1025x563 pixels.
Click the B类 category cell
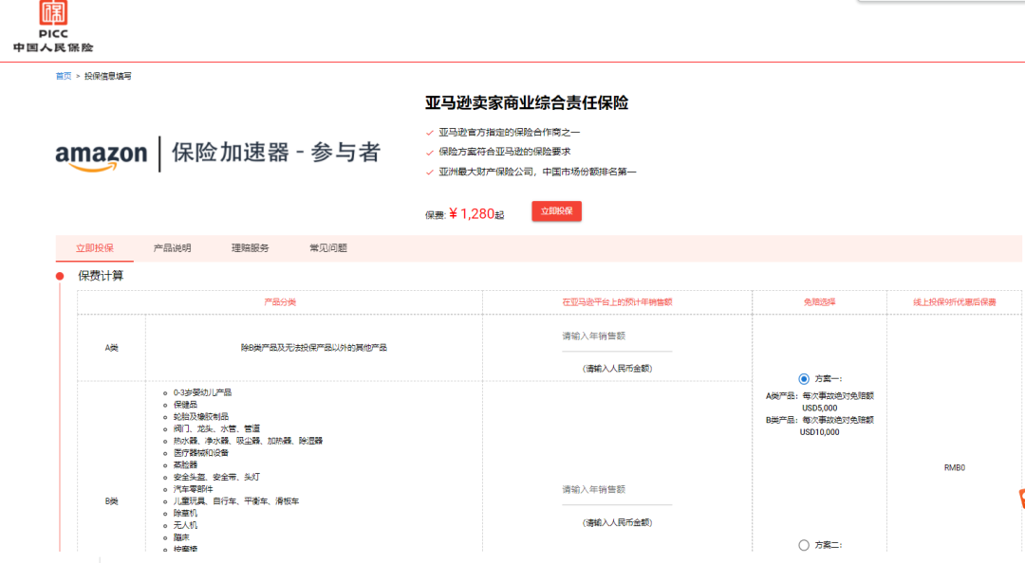112,501
